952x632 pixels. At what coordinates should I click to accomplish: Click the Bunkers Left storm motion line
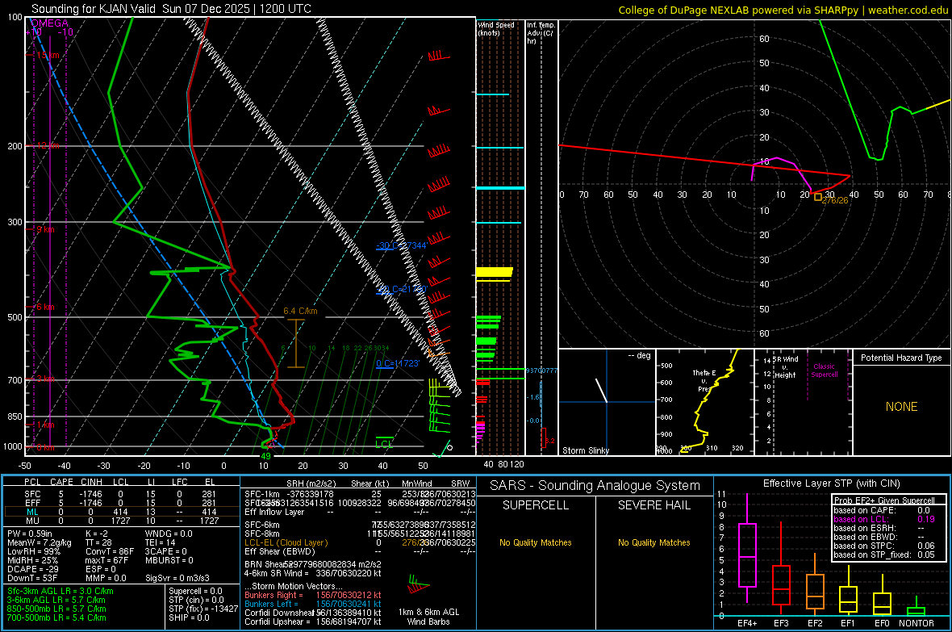[313, 604]
